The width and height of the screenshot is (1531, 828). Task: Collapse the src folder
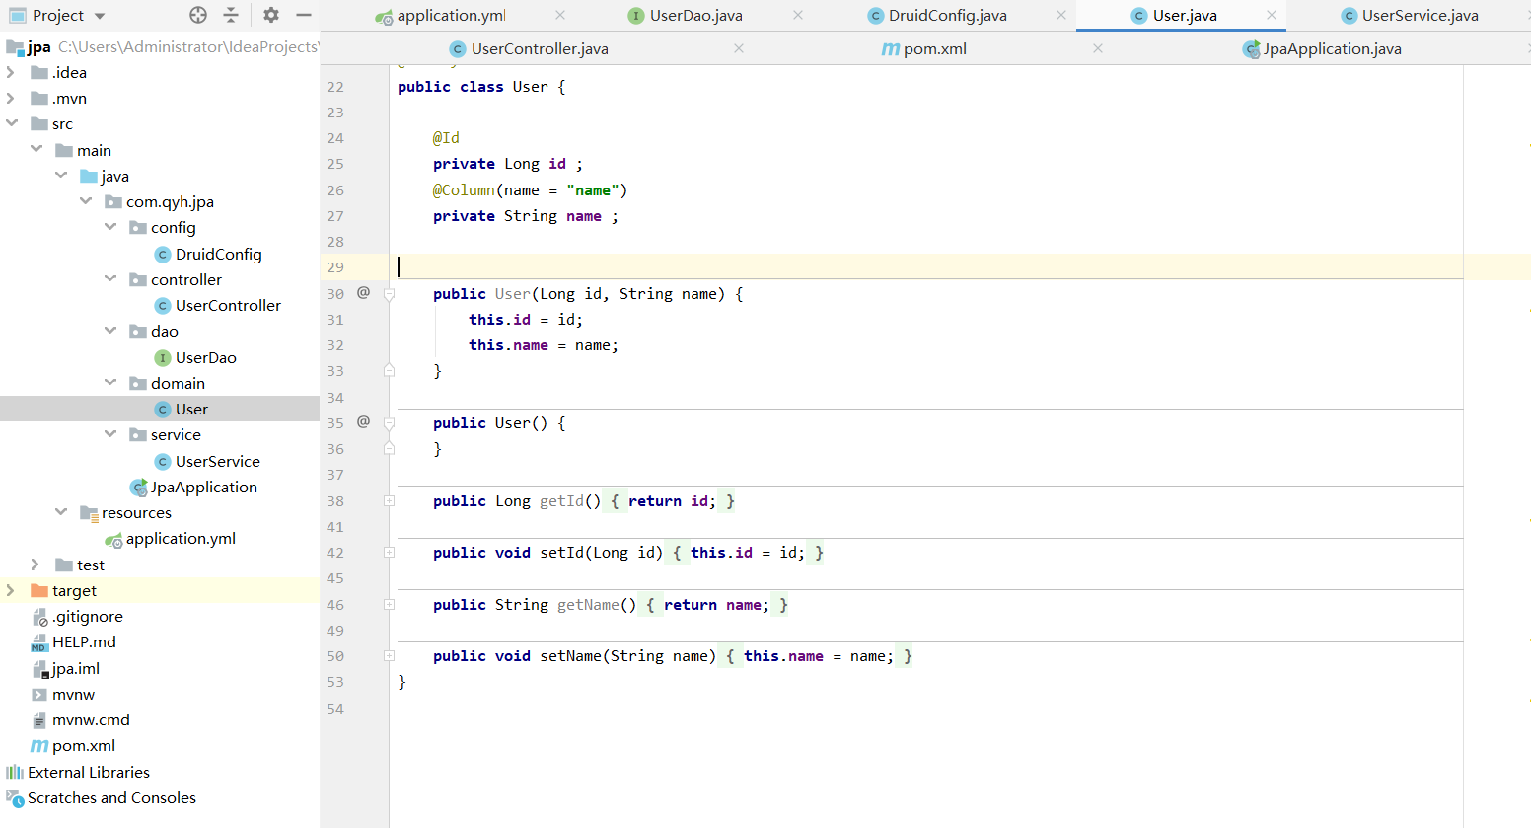11,123
